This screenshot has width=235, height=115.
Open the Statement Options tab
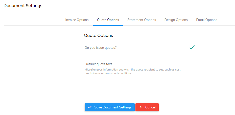pyautogui.click(x=142, y=20)
